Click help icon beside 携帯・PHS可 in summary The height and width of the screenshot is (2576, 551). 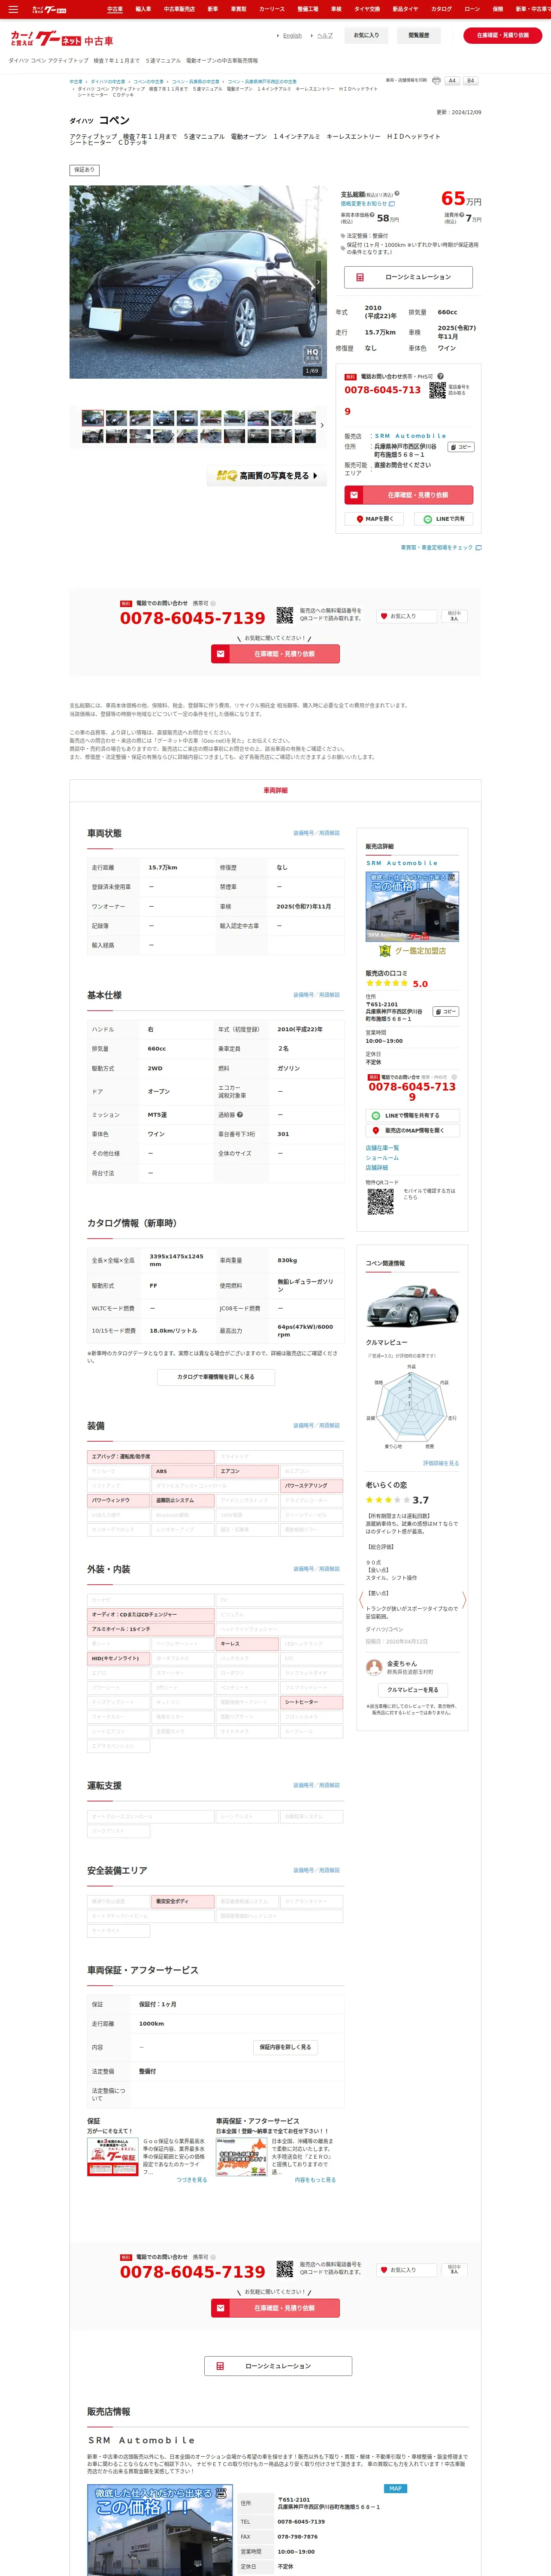point(440,376)
